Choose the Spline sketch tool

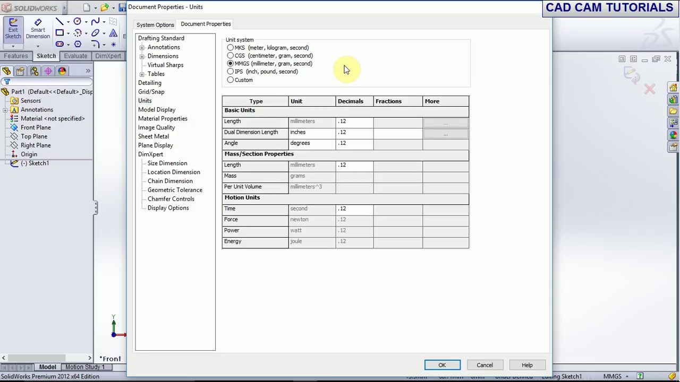95,22
